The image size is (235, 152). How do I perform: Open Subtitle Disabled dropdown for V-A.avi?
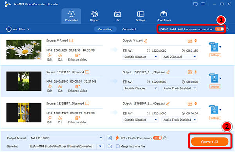140,57
